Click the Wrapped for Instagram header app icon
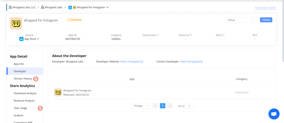Viewport: 284px width, 123px height. [16, 23]
